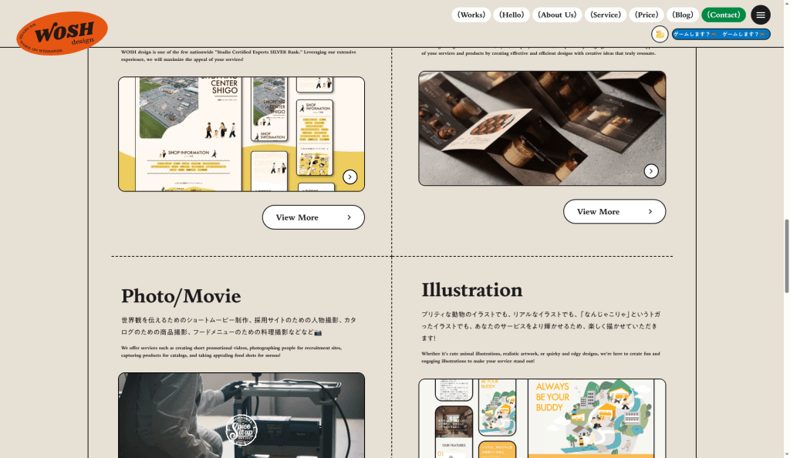790x458 pixels.
Task: Click the yellow duck icon
Action: tap(660, 34)
